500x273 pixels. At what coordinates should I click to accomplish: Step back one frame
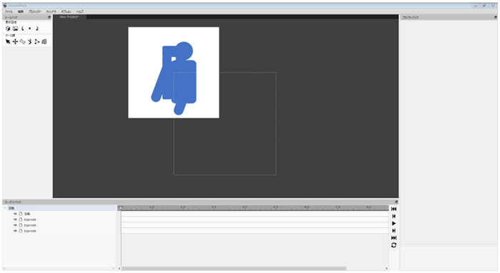[394, 217]
